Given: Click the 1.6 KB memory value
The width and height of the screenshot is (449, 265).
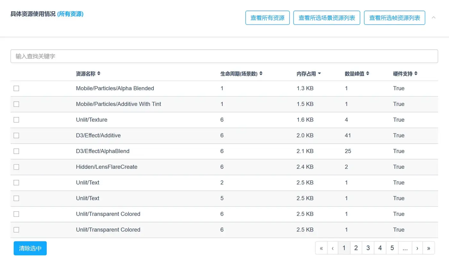Looking at the screenshot, I should (305, 120).
